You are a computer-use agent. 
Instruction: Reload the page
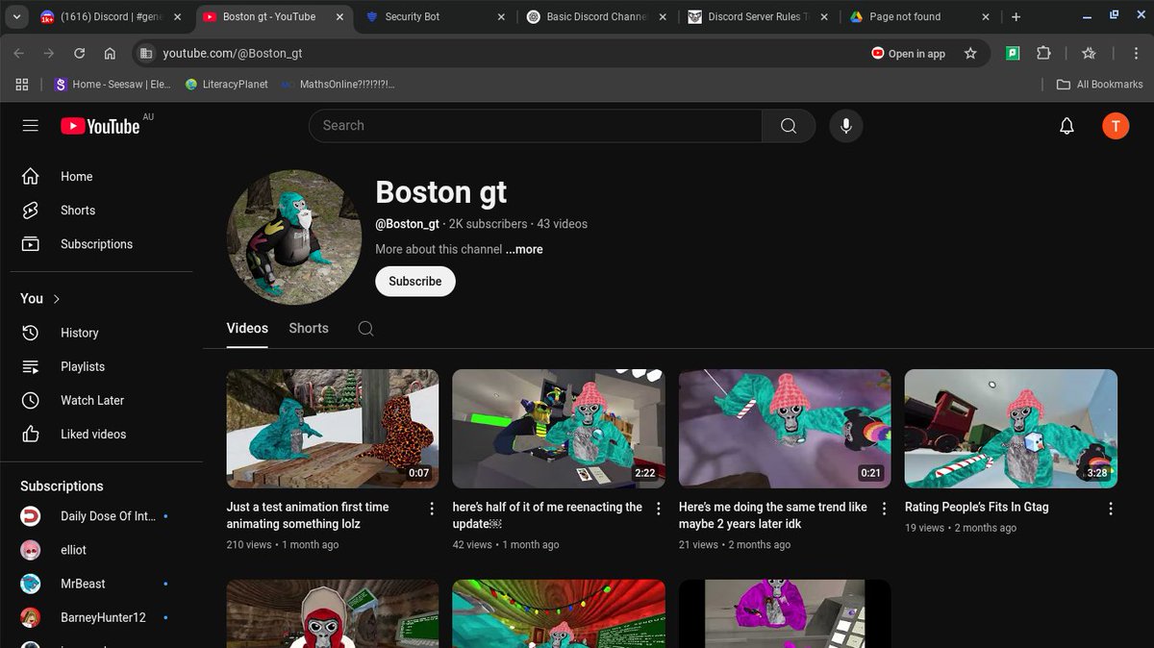[x=80, y=54]
